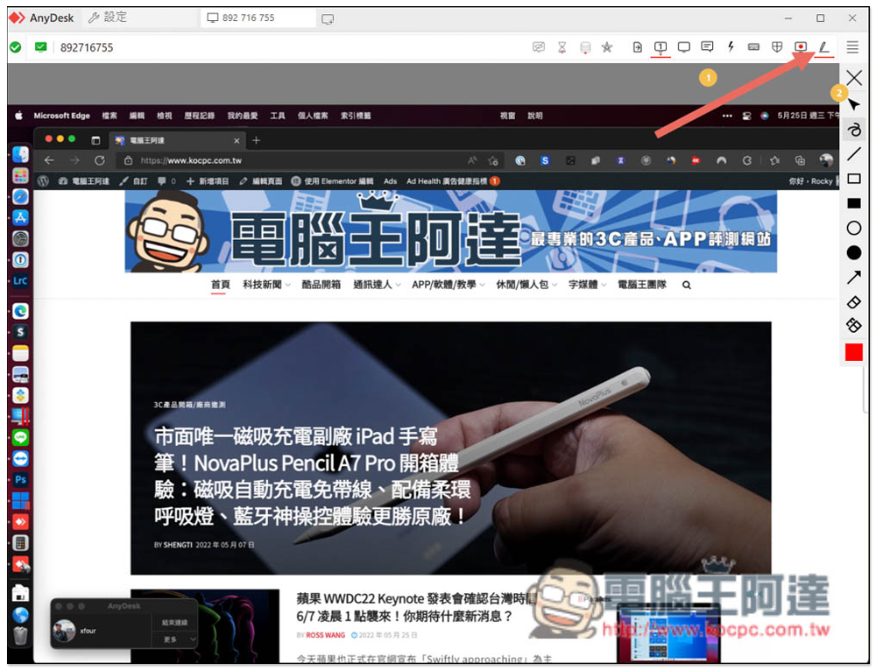
Task: Open the 檔案 menu in Edge menu bar
Action: coord(109,116)
